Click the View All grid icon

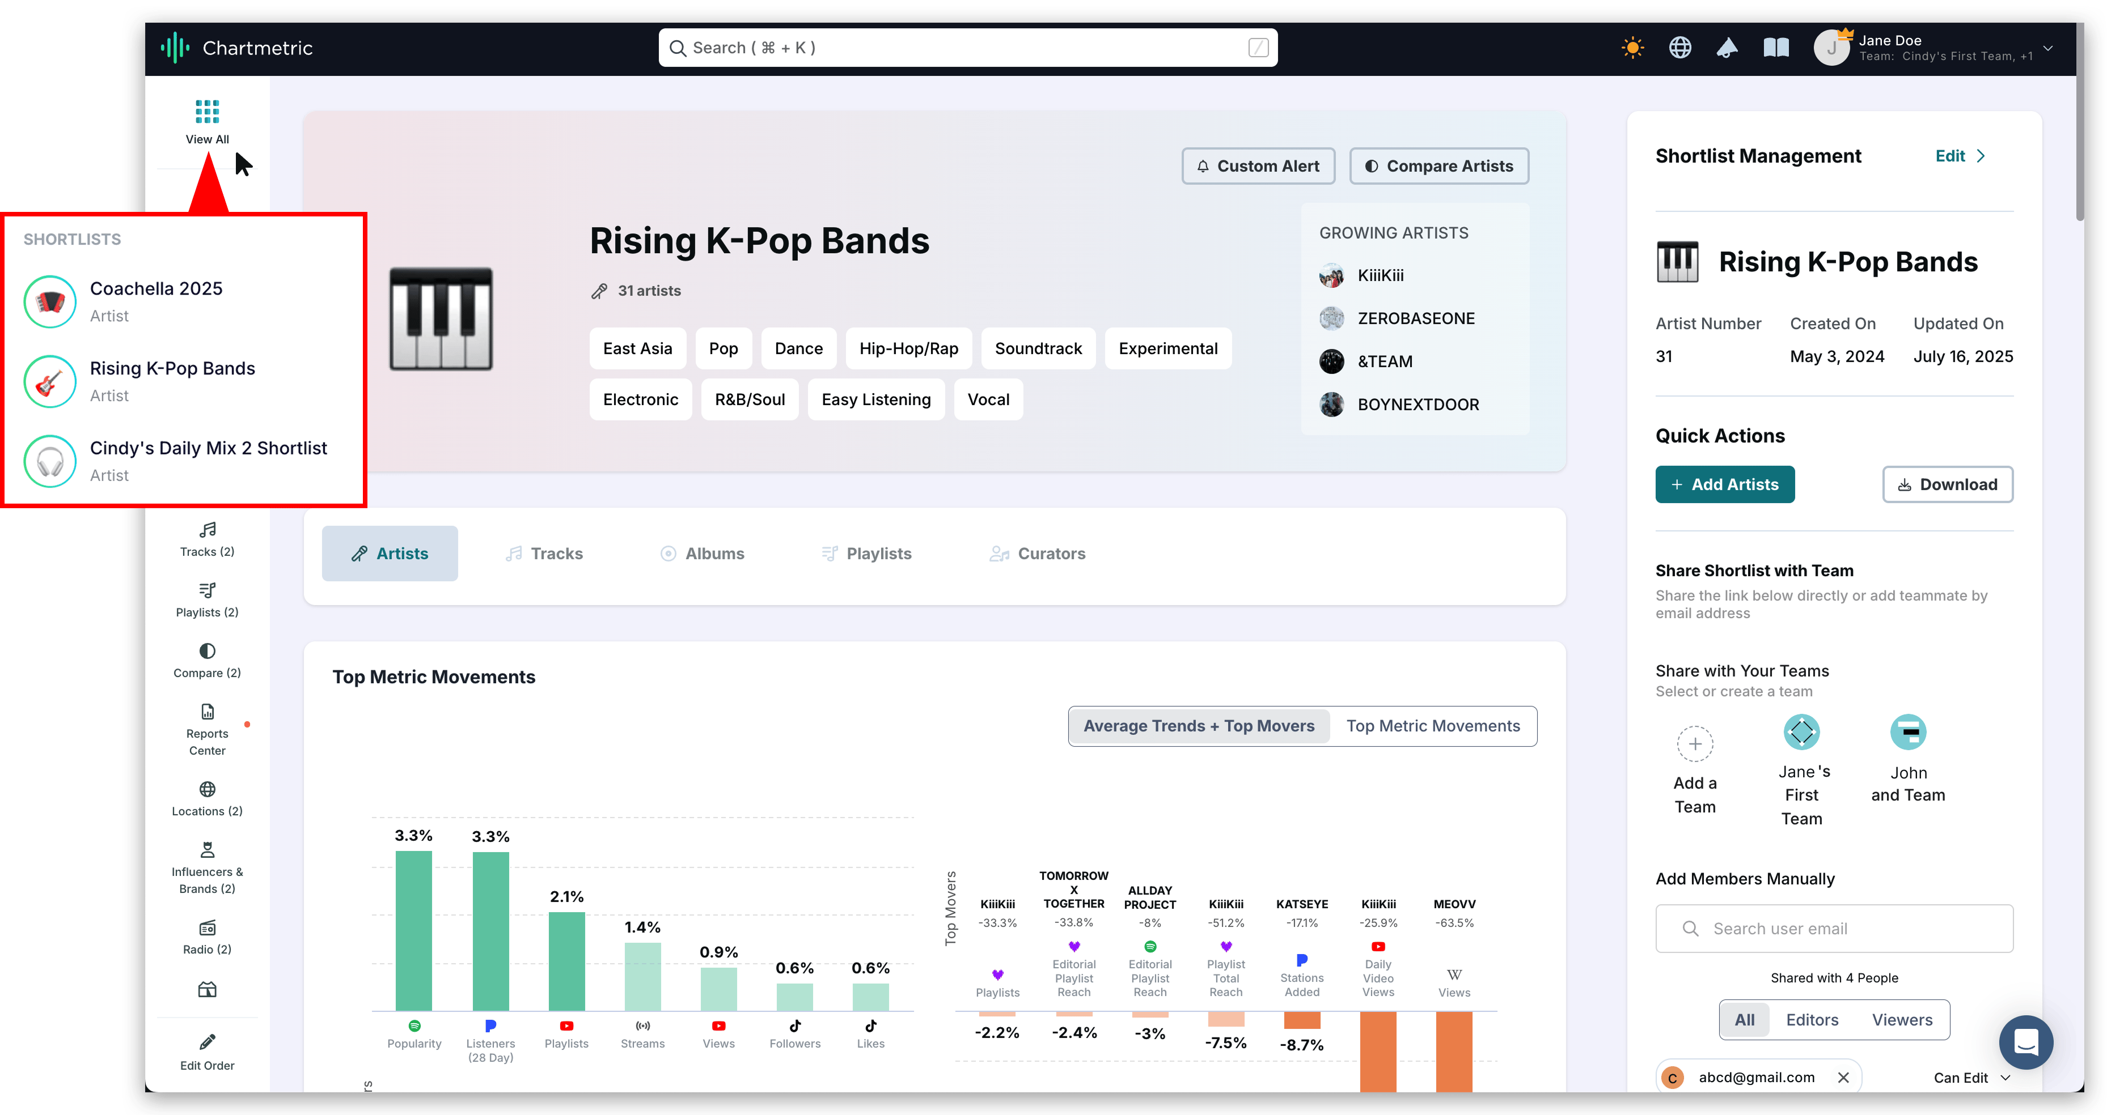click(x=207, y=111)
